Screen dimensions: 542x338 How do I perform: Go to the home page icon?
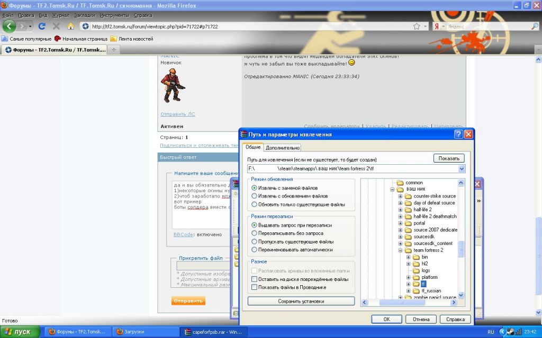pos(70,26)
